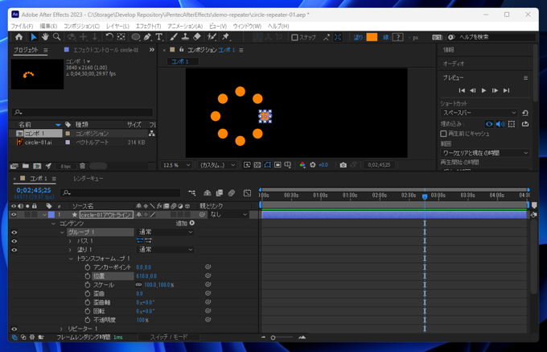Select the Zoom tool magnifier
547x352 pixels.
[x=56, y=37]
